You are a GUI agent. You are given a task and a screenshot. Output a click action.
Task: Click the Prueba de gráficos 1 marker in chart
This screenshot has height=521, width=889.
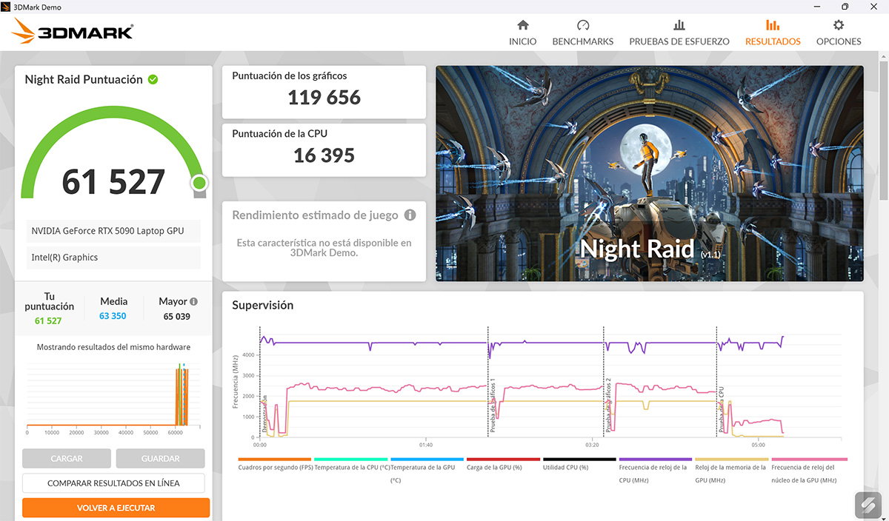(493, 405)
